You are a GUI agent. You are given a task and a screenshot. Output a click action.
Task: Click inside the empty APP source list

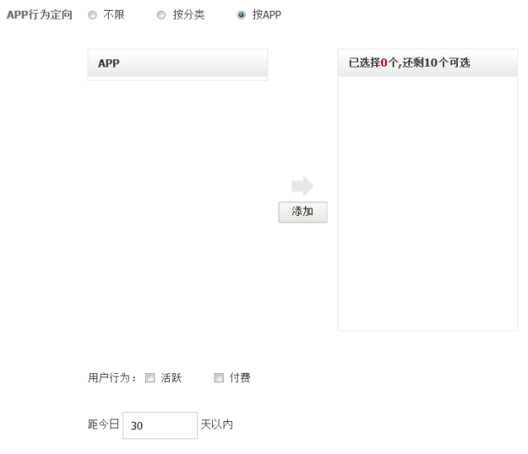click(x=177, y=206)
